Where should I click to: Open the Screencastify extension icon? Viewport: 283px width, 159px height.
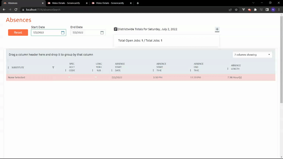click(249, 10)
